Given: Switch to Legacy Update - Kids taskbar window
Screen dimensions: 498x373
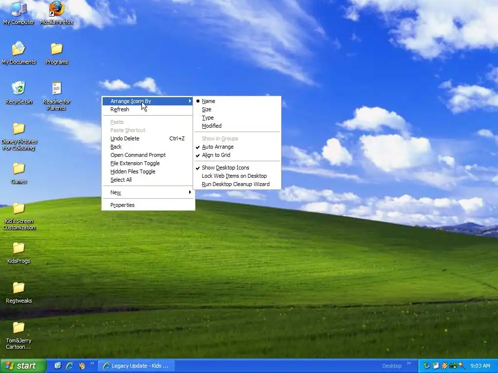Looking at the screenshot, I should click(x=137, y=366).
